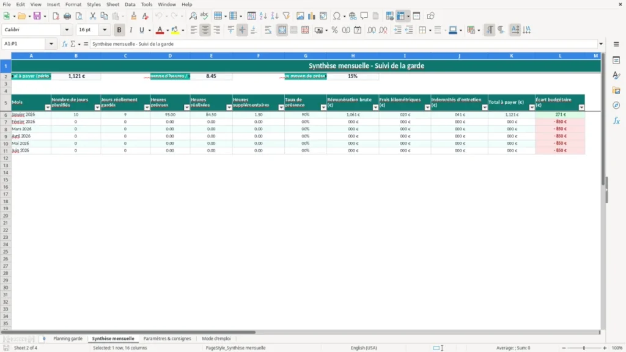Click the zoom in plus button

(x=605, y=348)
